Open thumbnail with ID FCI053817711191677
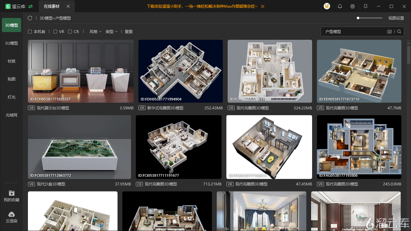This screenshot has width=411, height=231. tap(179, 147)
